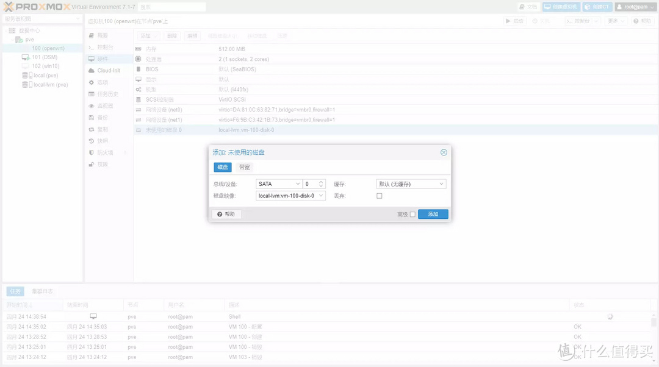Open the snapshots menu item
Screen dimensions: 659x367
109,141
